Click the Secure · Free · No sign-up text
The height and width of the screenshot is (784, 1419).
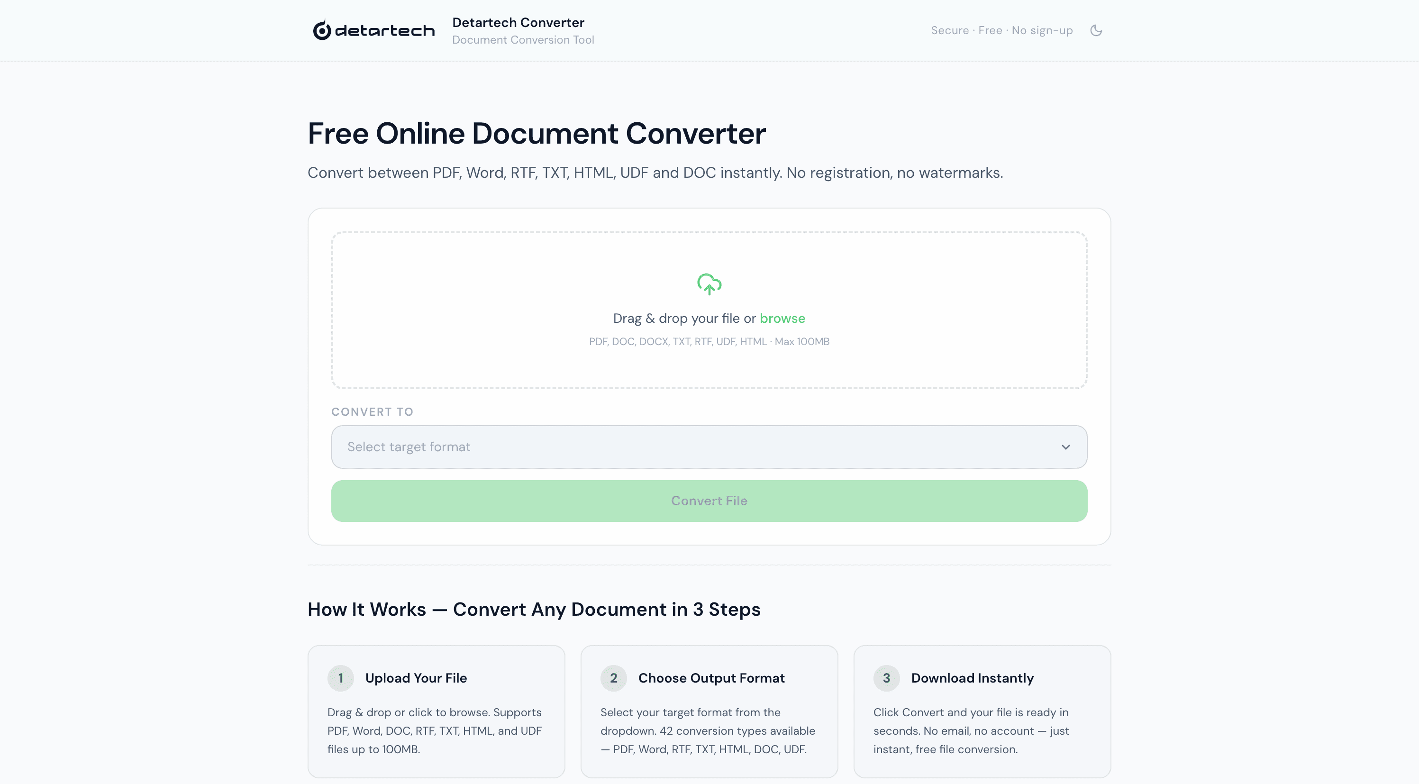(1001, 30)
